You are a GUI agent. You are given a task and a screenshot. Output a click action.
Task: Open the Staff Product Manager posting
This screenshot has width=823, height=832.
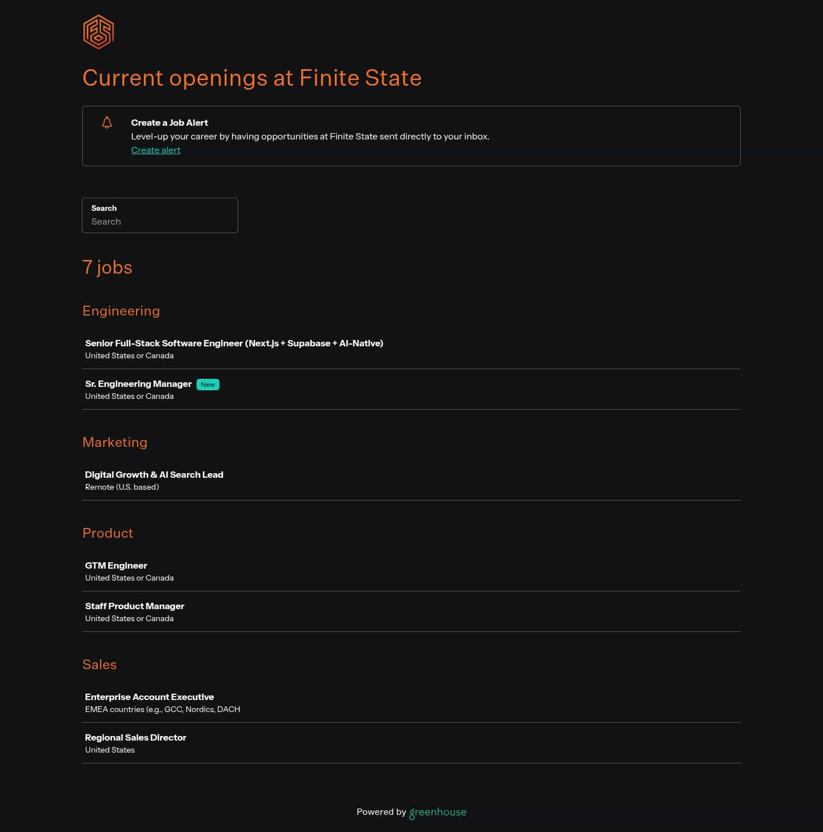pos(134,606)
